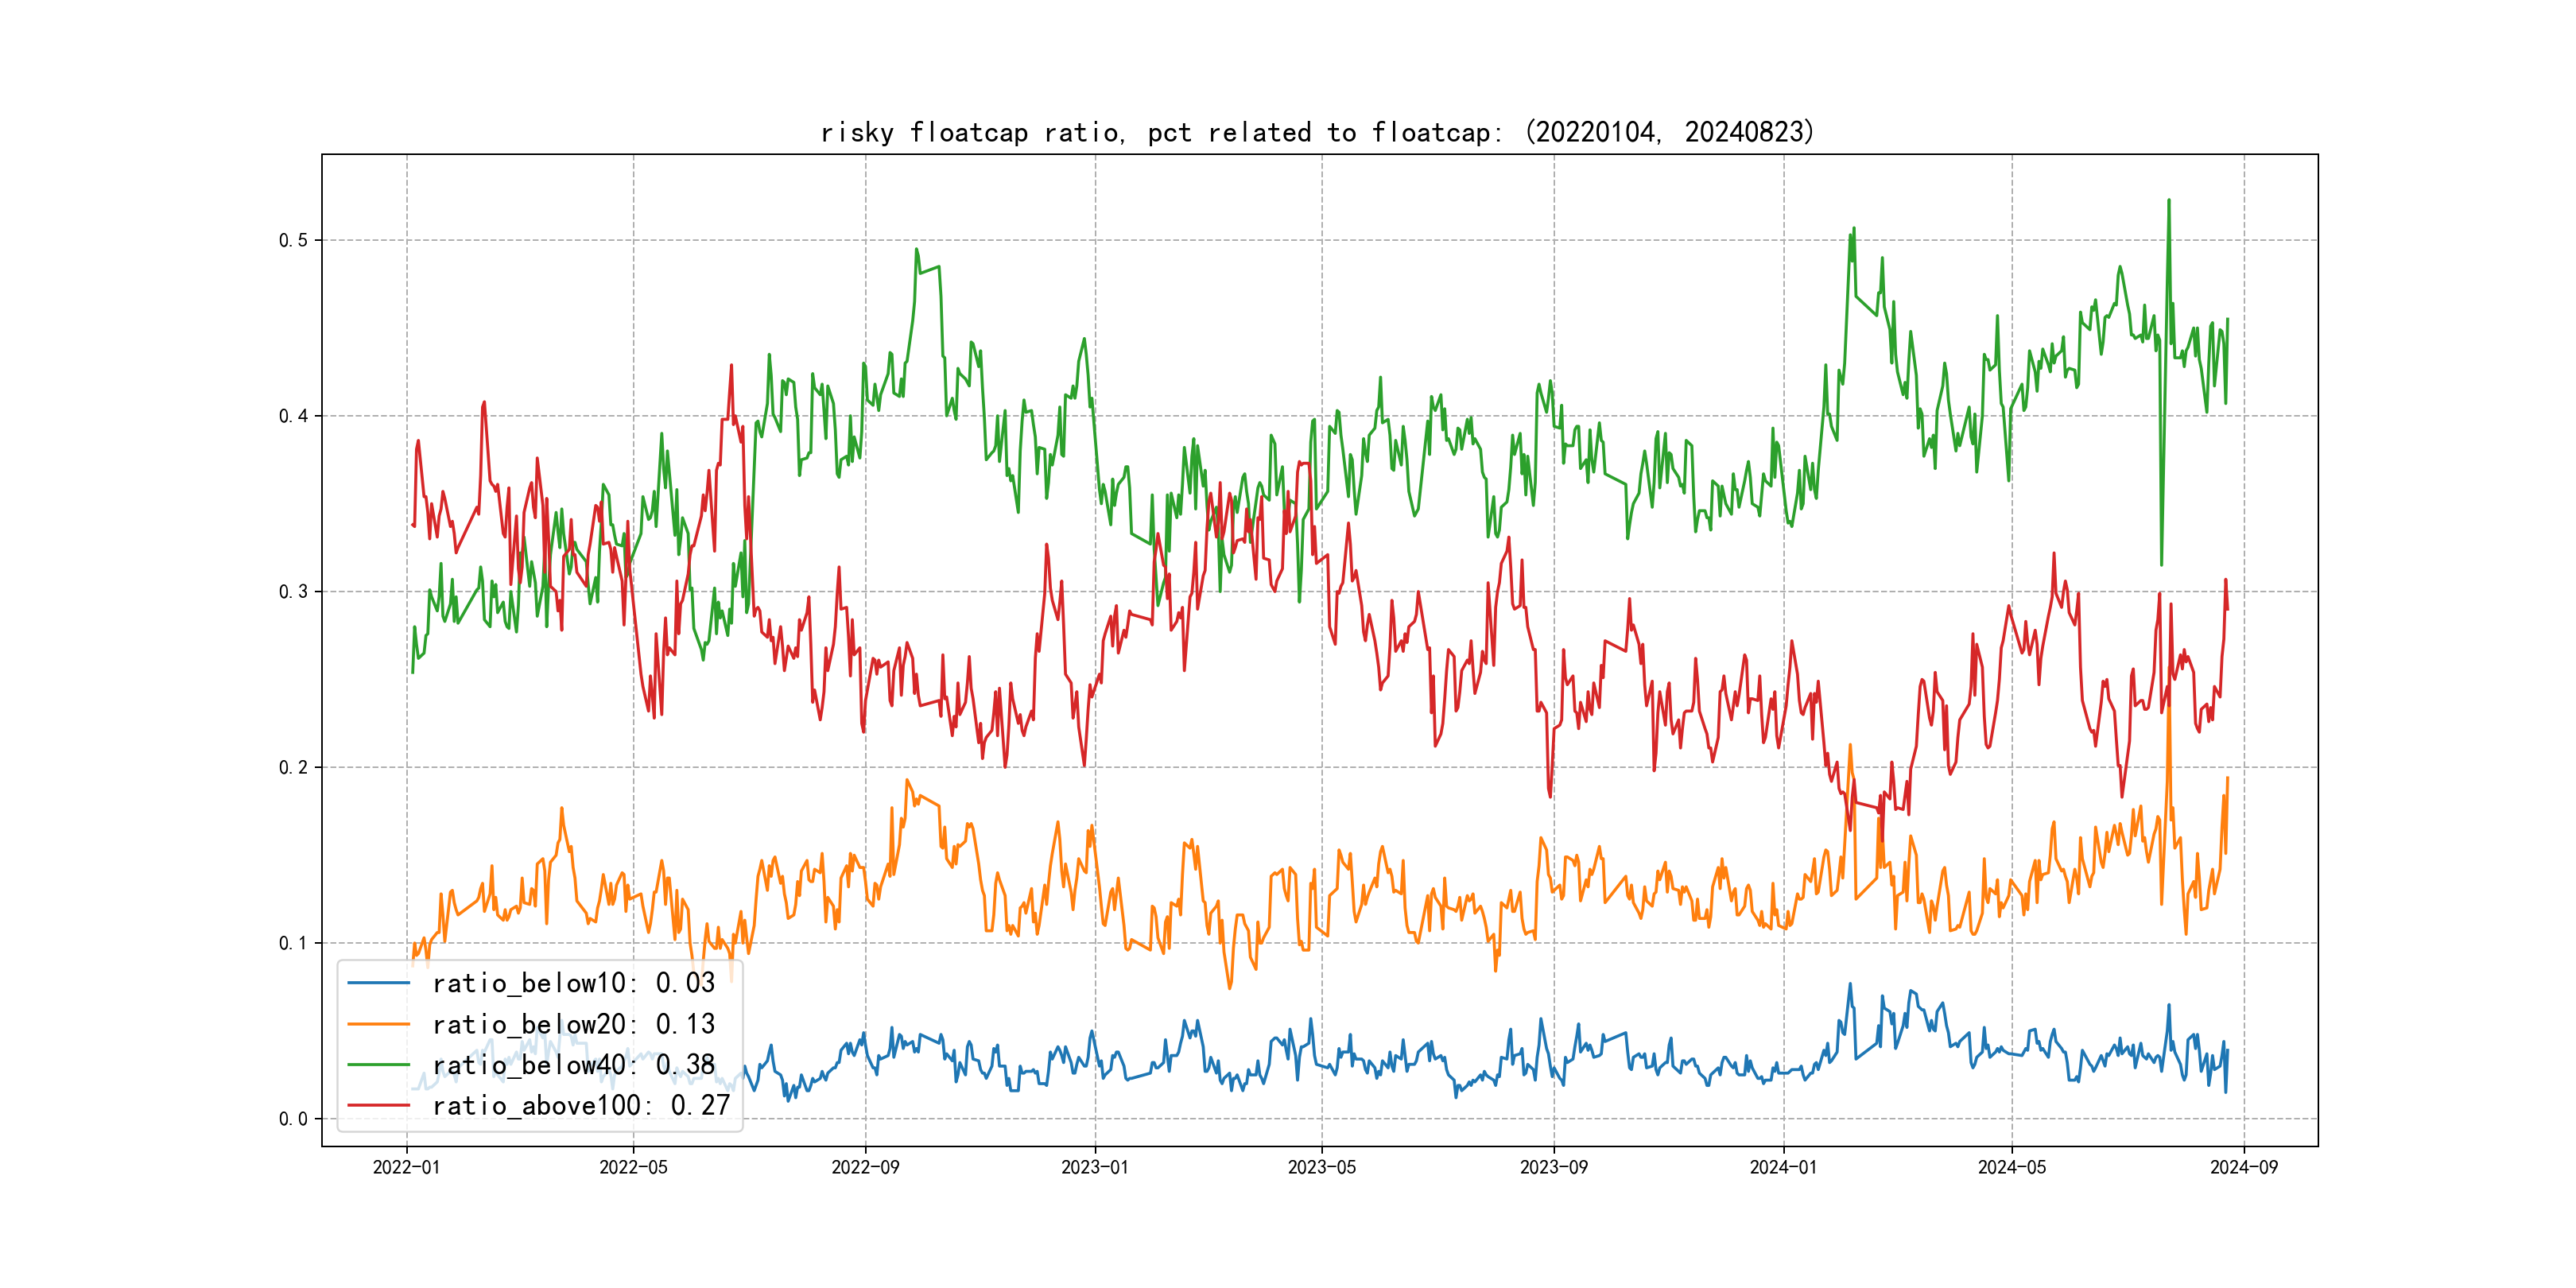This screenshot has width=2576, height=1288.
Task: Click the red ratio_above100 legend line
Action: tap(378, 1106)
